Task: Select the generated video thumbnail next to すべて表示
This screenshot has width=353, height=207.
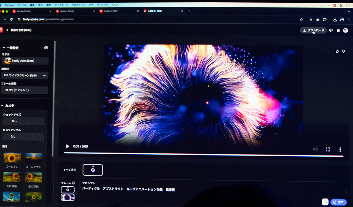Action: 93,170
